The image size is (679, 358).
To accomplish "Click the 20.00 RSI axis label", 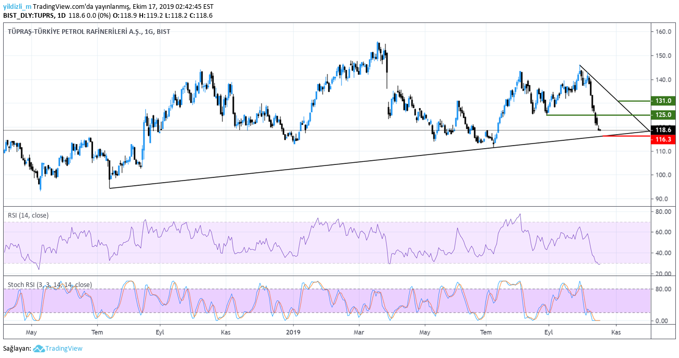I will tap(664, 274).
